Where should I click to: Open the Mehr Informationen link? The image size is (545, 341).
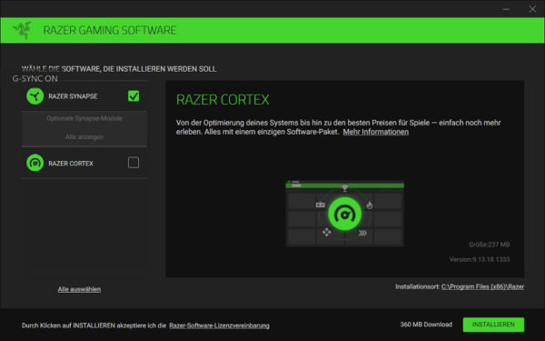pyautogui.click(x=376, y=132)
